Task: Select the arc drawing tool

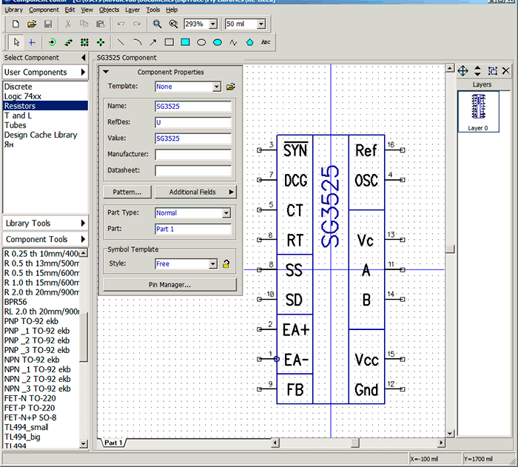Action: point(137,42)
